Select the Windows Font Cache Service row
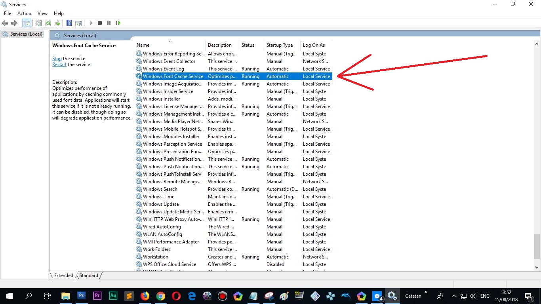541x304 pixels. point(234,76)
